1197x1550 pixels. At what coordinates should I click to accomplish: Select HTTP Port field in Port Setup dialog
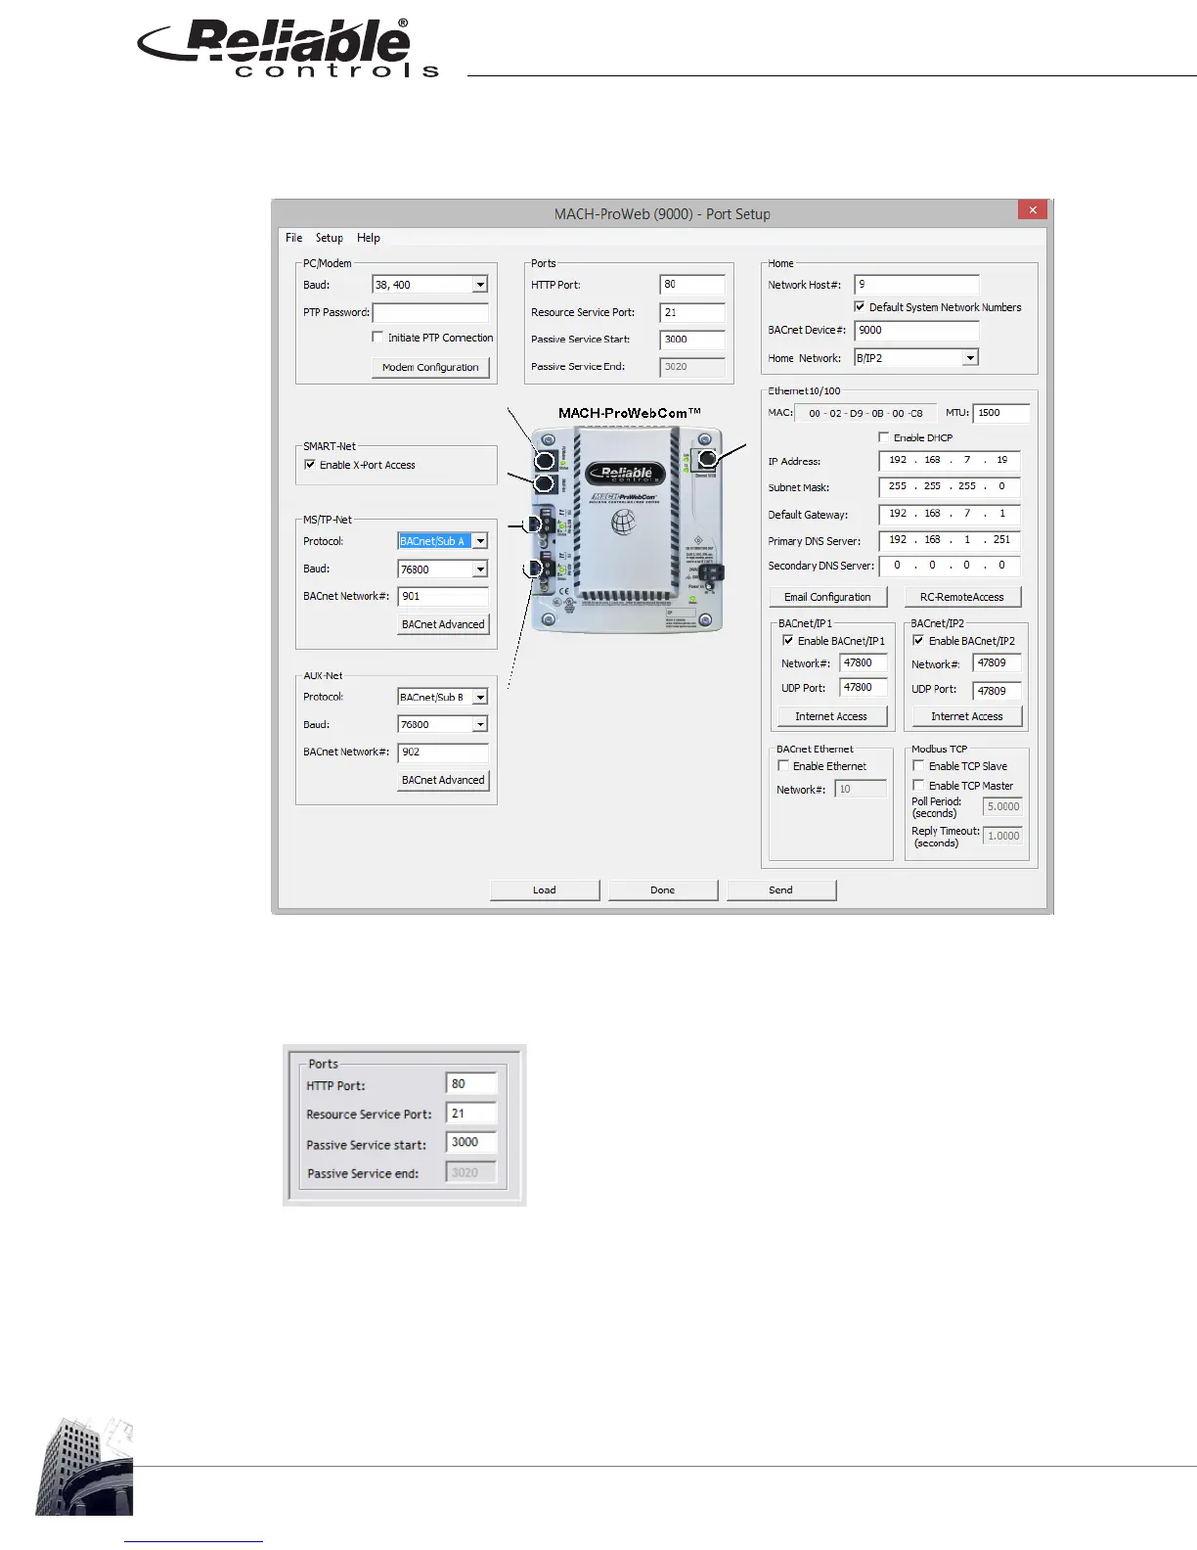click(x=692, y=285)
